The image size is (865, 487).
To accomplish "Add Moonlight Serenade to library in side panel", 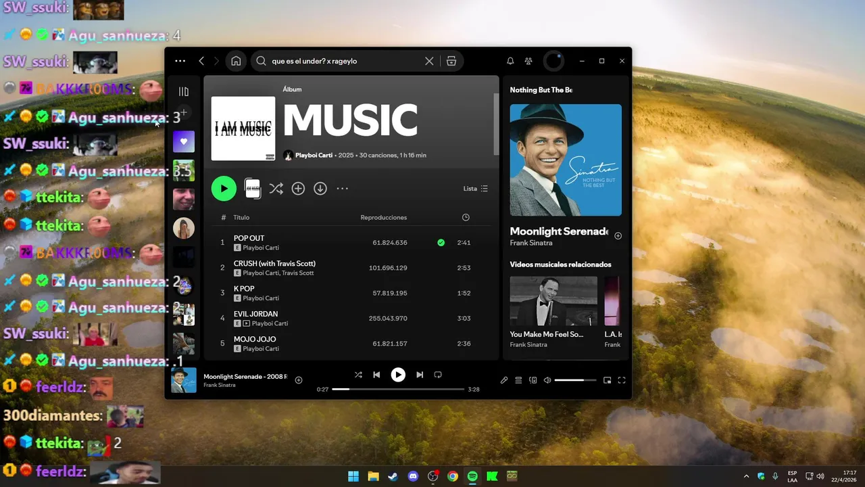I will [x=618, y=236].
